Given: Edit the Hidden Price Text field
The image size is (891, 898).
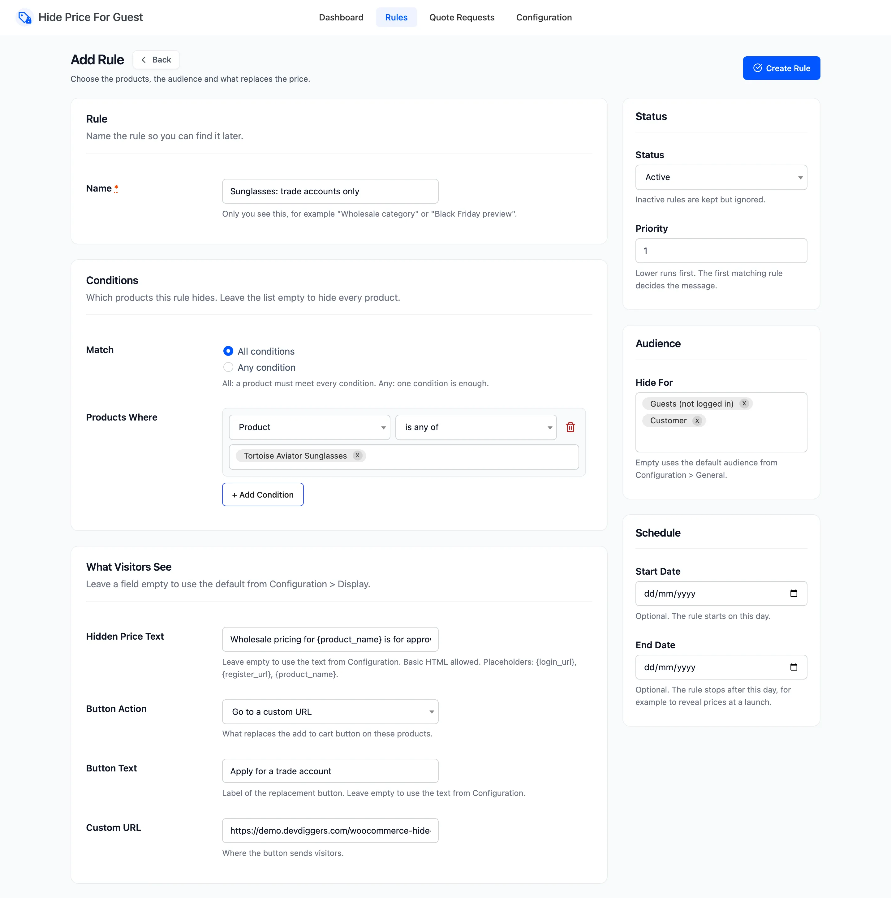Looking at the screenshot, I should 330,639.
